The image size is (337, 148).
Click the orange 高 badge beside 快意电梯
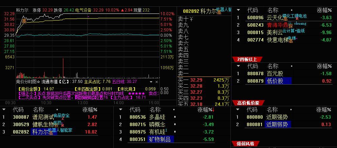[x=291, y=41]
